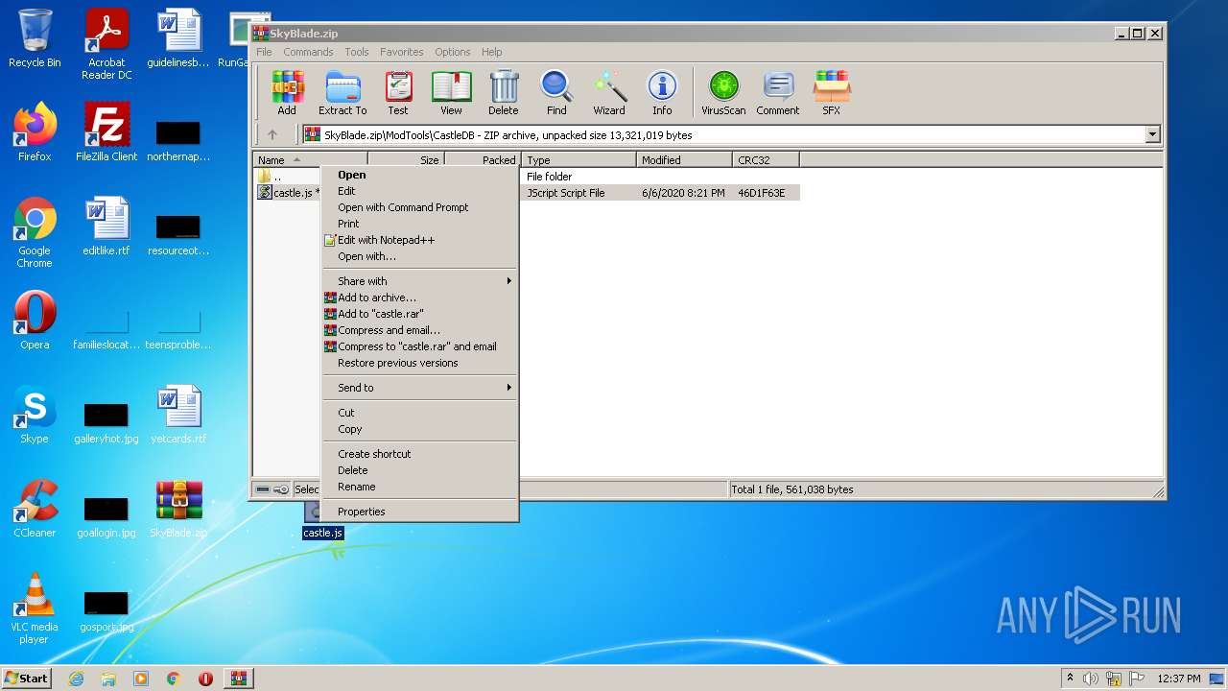Open Acrobat Reader DC desktop icon
Image resolution: width=1228 pixels, height=691 pixels.
pos(106,44)
